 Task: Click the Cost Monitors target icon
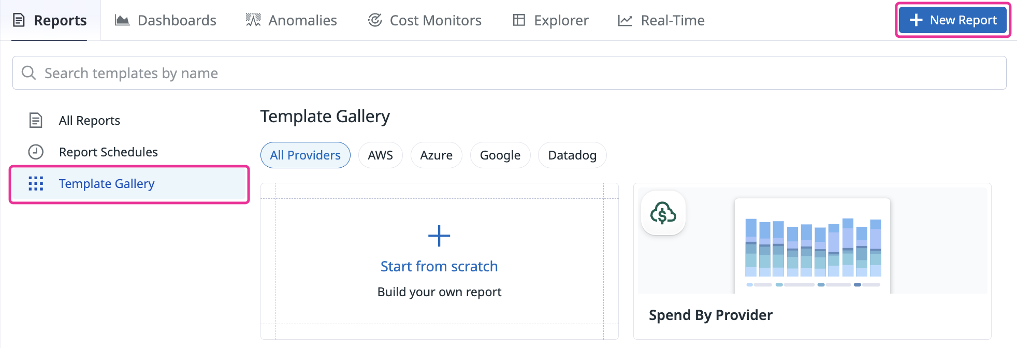(x=375, y=20)
